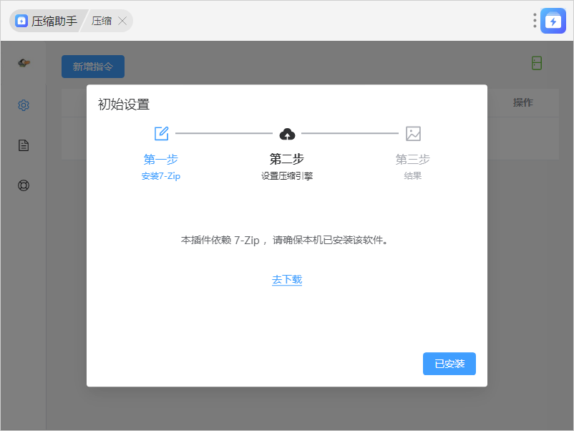
Task: Click the user avatar in the sidebar
Action: 24,63
